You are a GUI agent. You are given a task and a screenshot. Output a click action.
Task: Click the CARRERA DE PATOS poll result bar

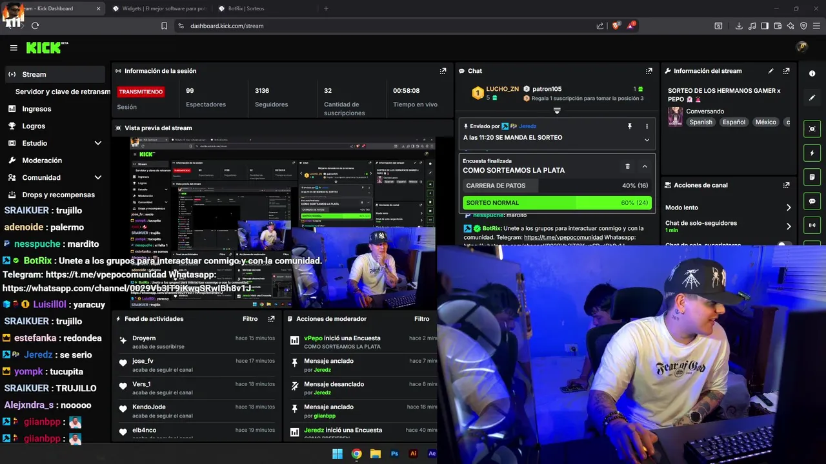(557, 186)
